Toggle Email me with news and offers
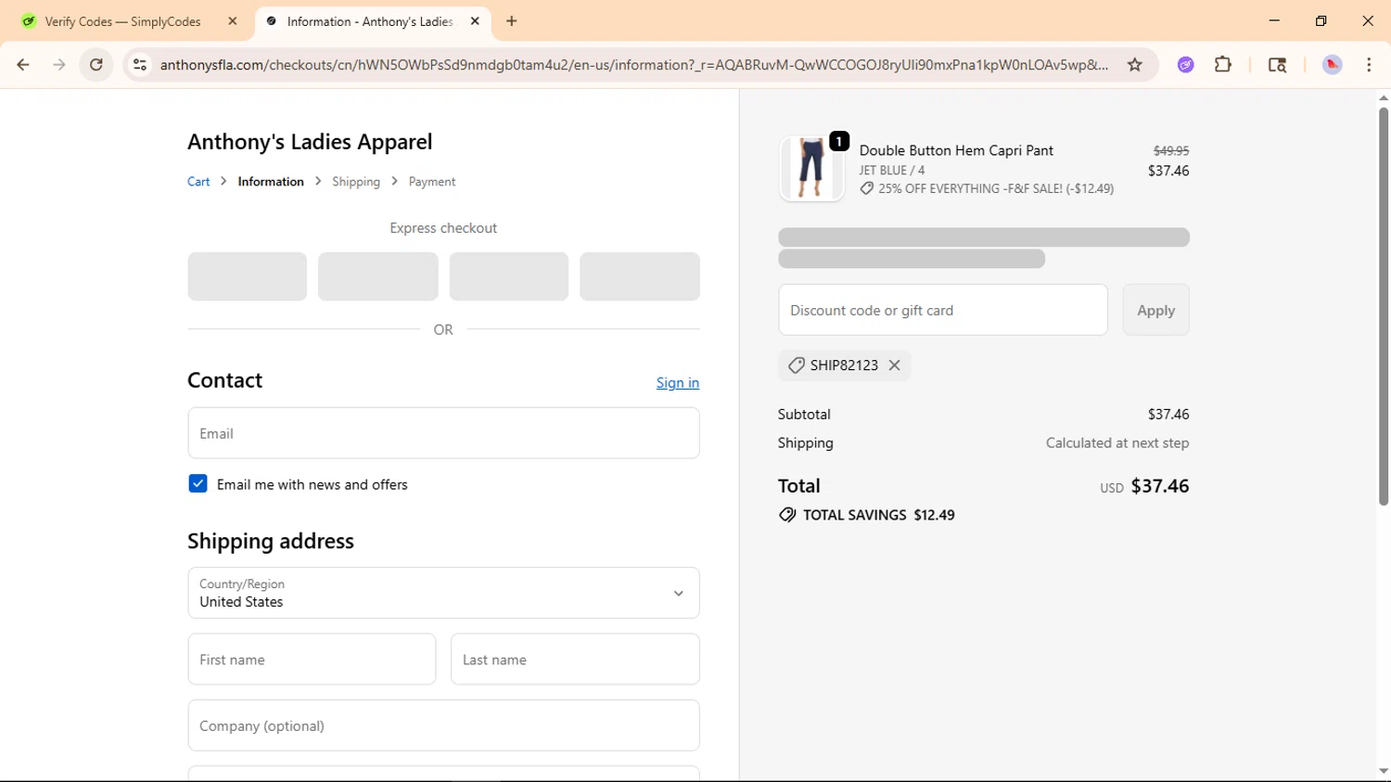The width and height of the screenshot is (1391, 782). (198, 483)
